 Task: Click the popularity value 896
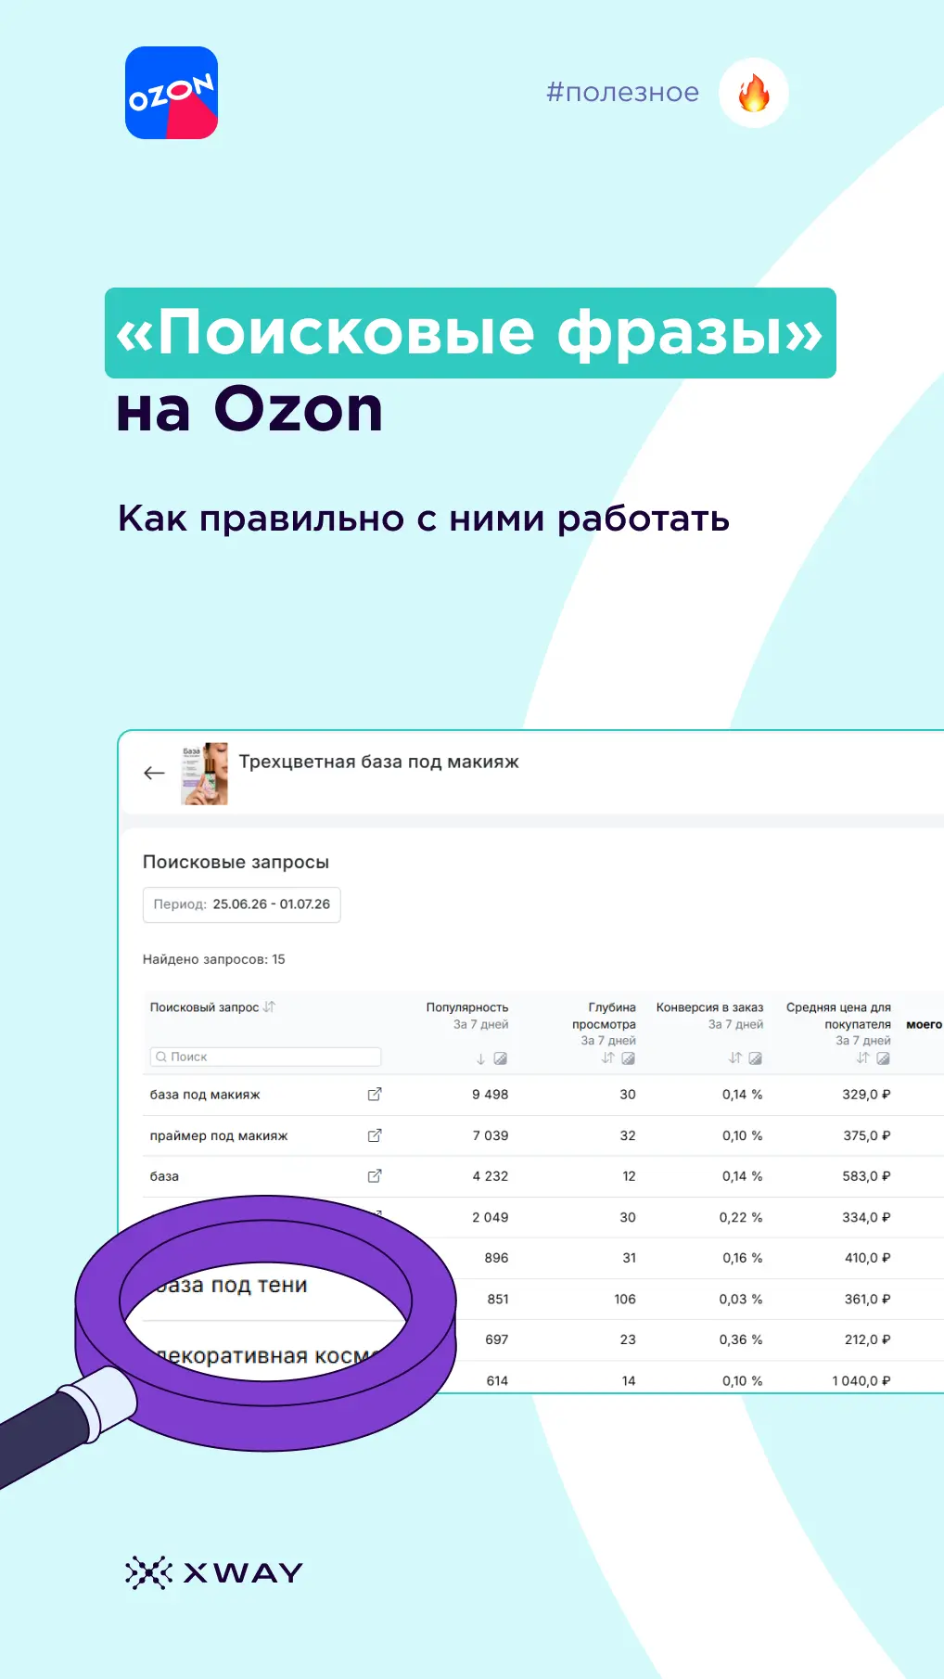pyautogui.click(x=496, y=1258)
